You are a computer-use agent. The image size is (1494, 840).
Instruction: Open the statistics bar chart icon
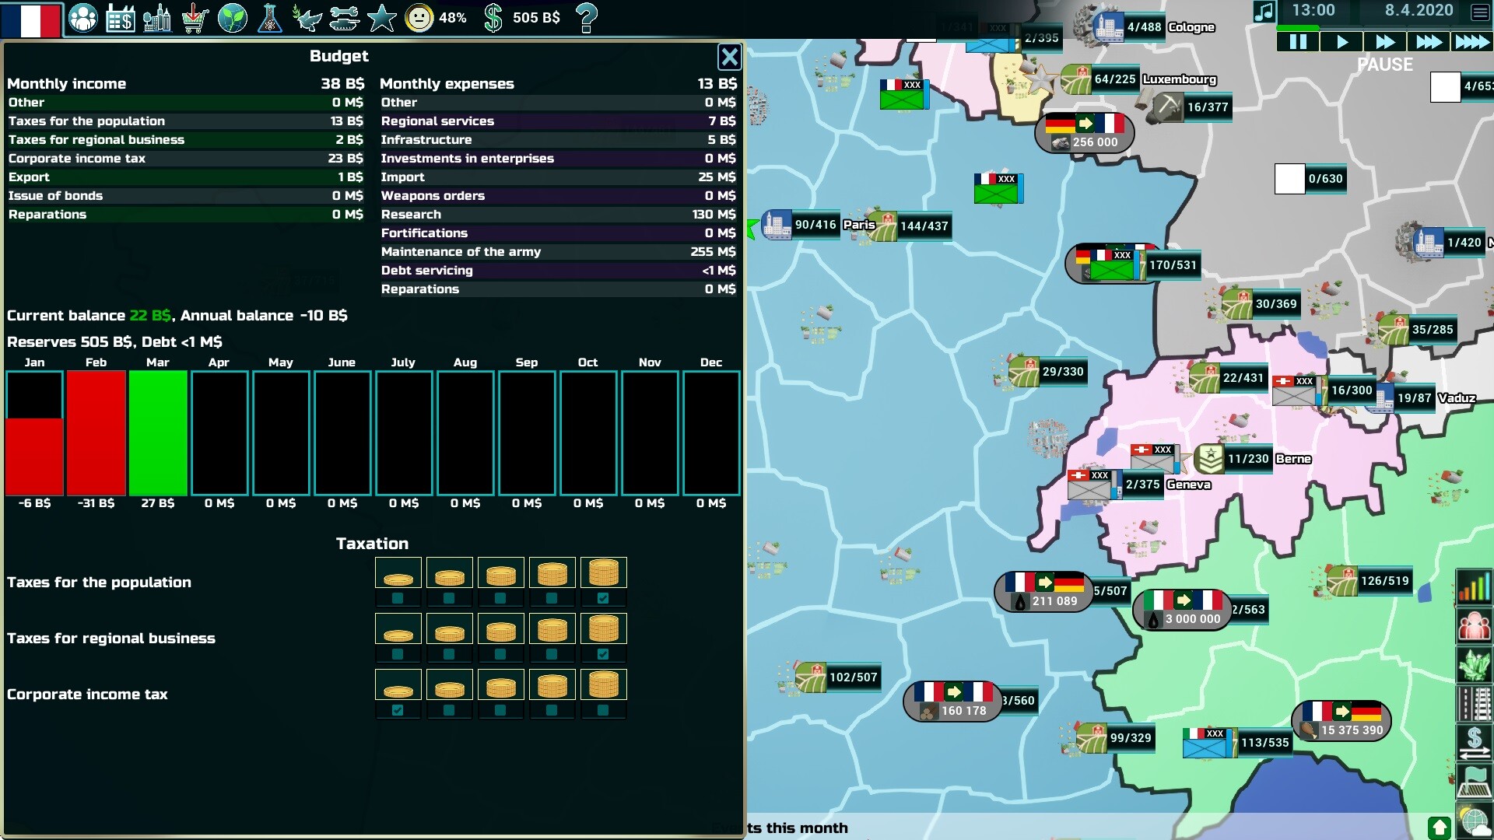pos(1473,588)
